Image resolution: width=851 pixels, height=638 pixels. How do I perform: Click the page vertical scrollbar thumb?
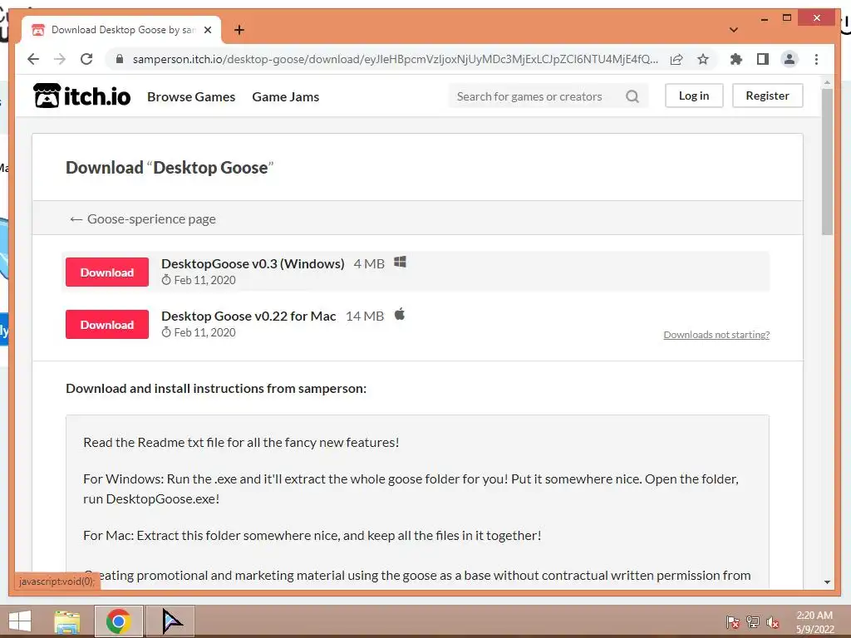pyautogui.click(x=827, y=162)
